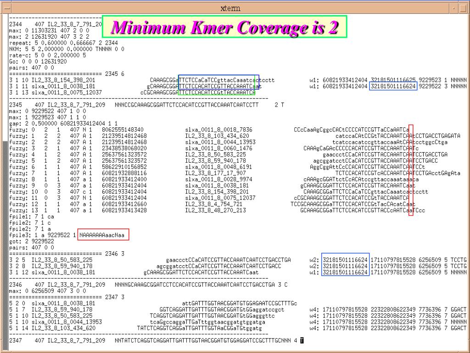
Task: Click the 'max: 2 12631920 407 3 2 2' line
Action: (x=49, y=37)
